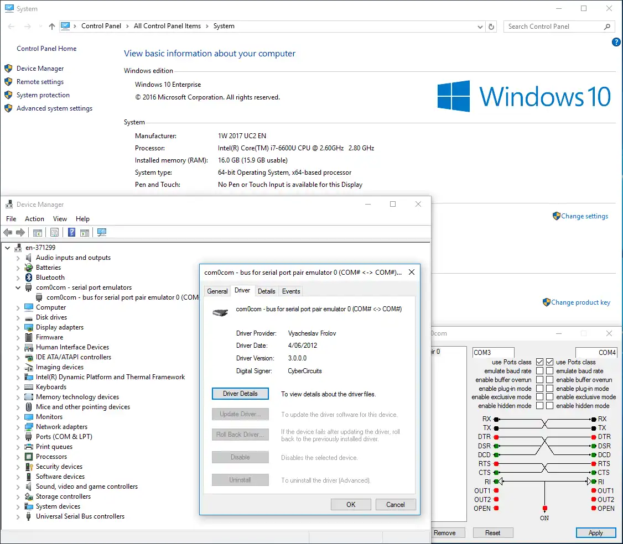
Task: Open Advanced system settings link
Action: 54,108
